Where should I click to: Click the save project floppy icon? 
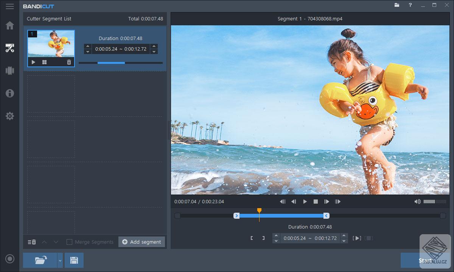tap(74, 260)
